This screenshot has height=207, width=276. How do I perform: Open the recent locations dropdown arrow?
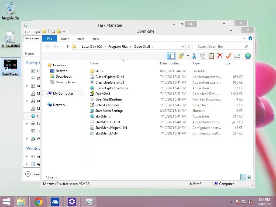pos(61,47)
